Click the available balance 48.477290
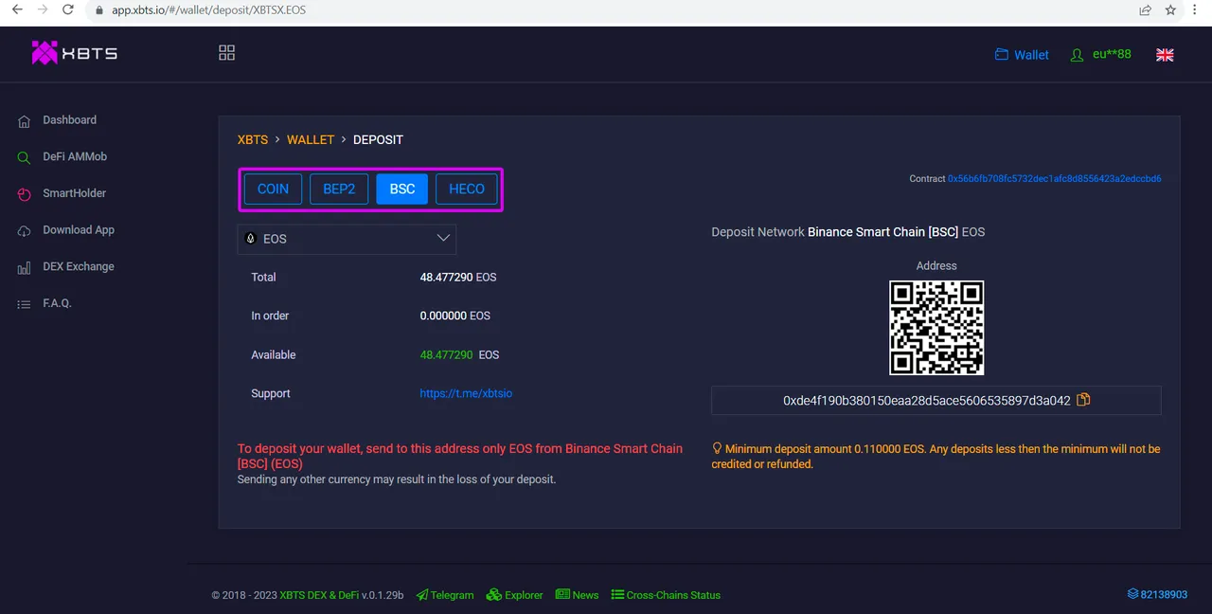 click(446, 354)
